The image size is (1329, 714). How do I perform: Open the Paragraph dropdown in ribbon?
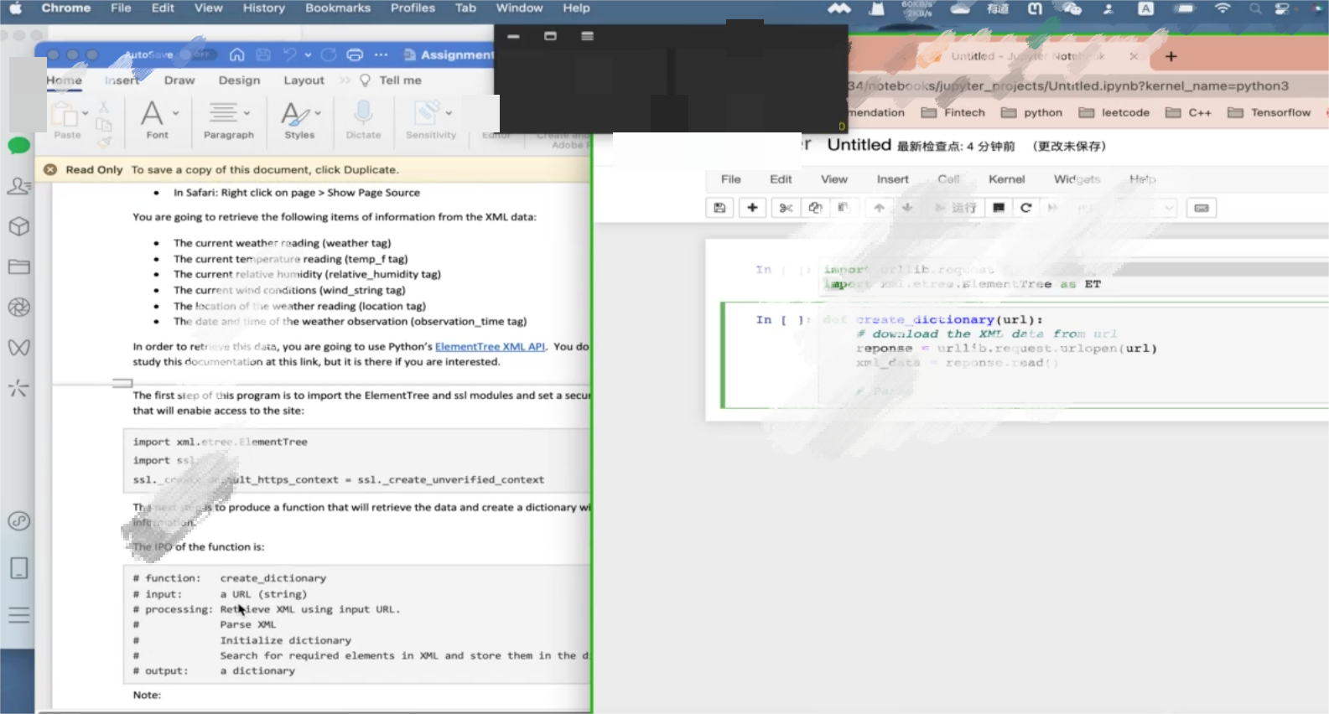[x=246, y=113]
